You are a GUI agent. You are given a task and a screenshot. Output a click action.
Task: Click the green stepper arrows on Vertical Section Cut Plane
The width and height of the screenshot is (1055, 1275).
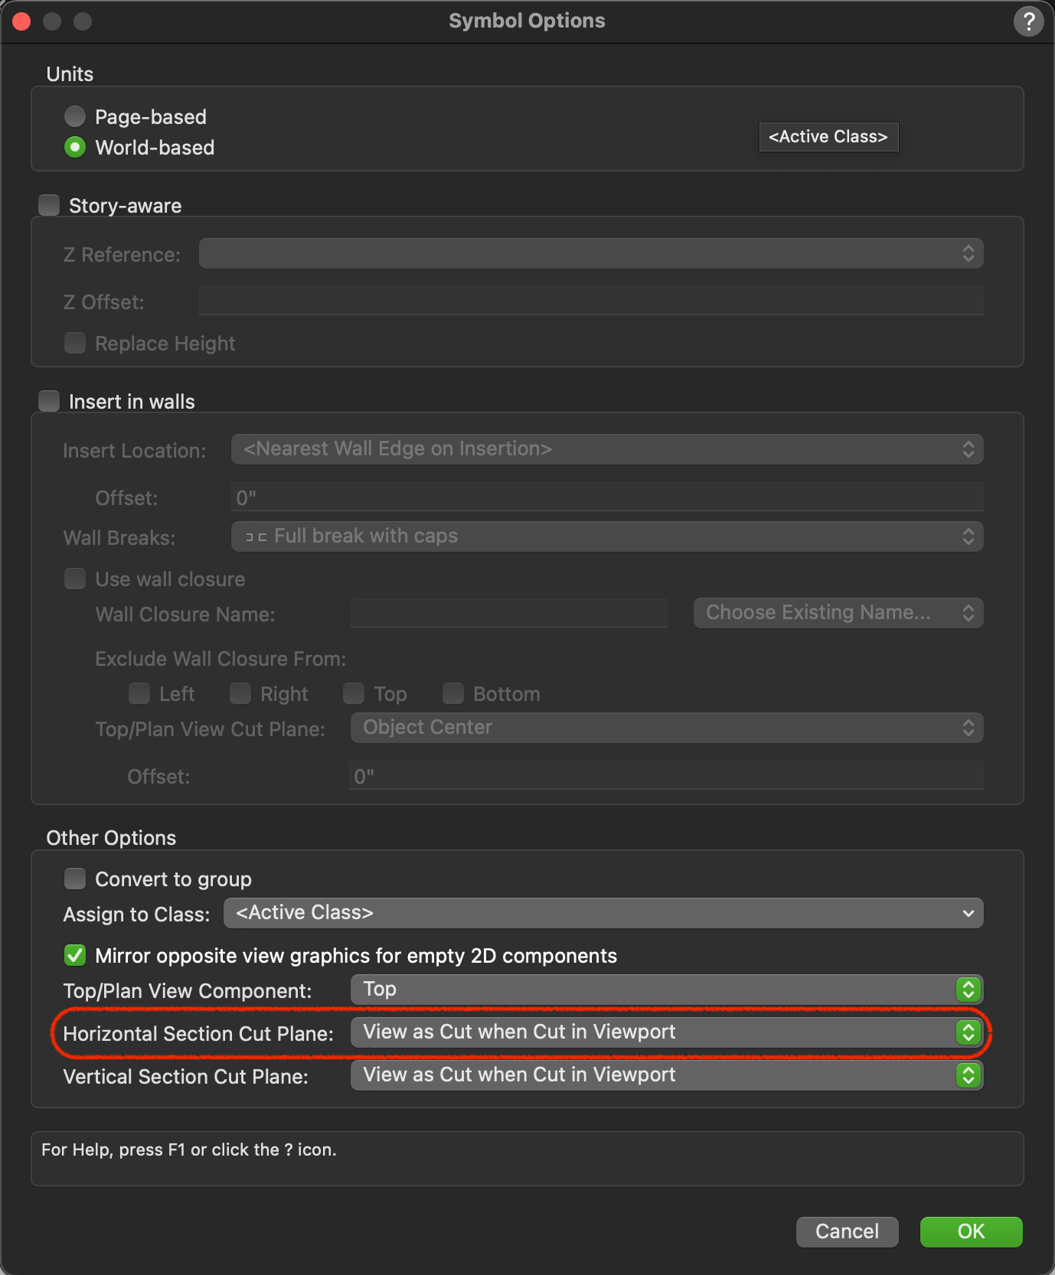[968, 1075]
